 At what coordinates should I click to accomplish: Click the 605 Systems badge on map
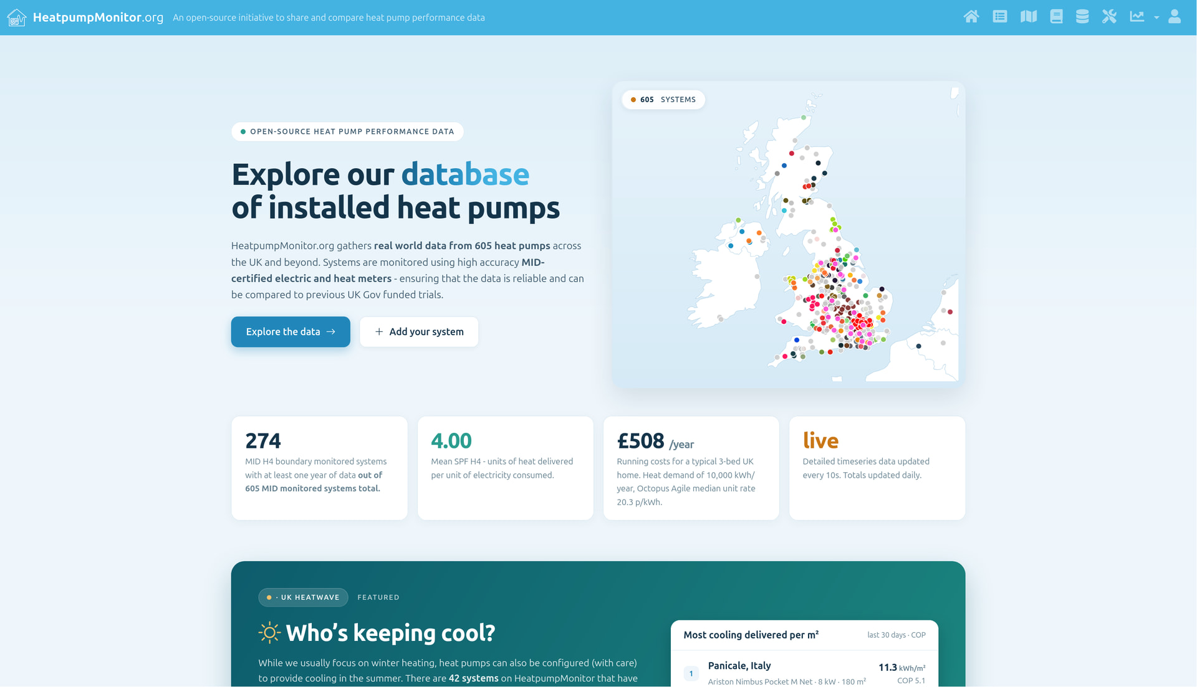pyautogui.click(x=663, y=100)
